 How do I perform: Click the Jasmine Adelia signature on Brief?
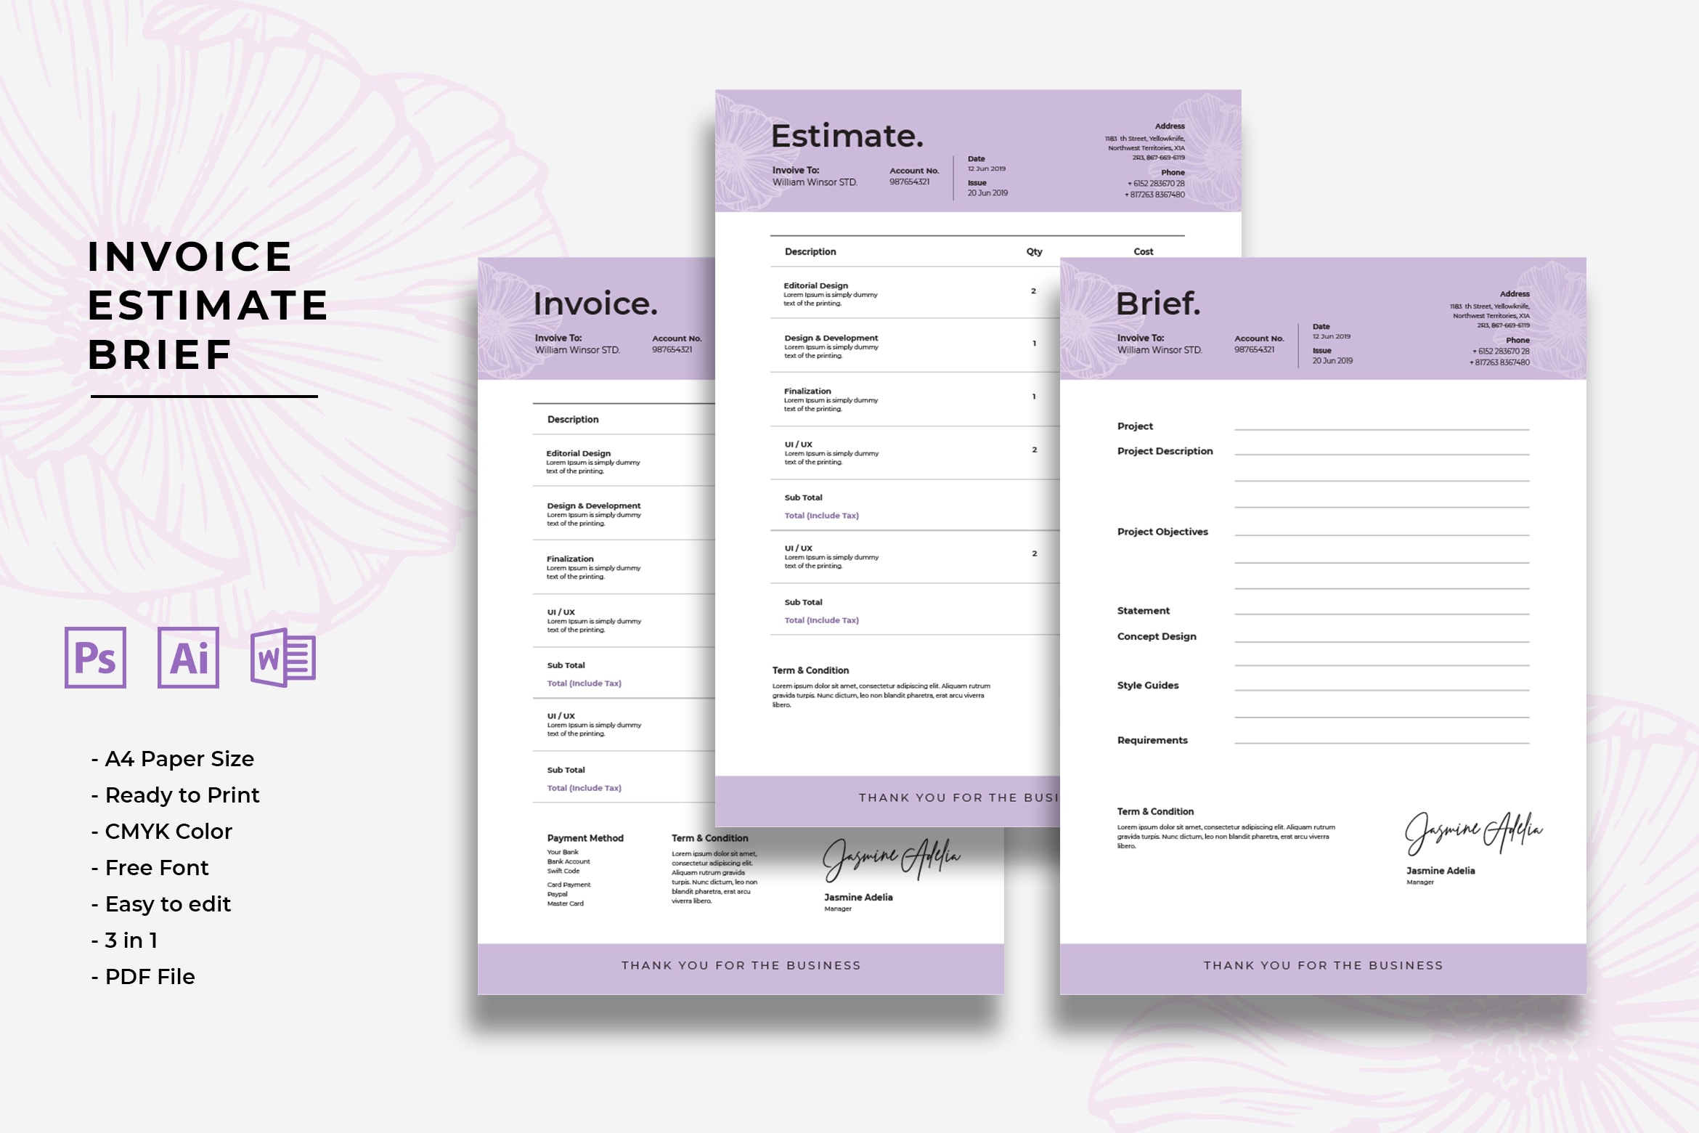[x=1474, y=834]
